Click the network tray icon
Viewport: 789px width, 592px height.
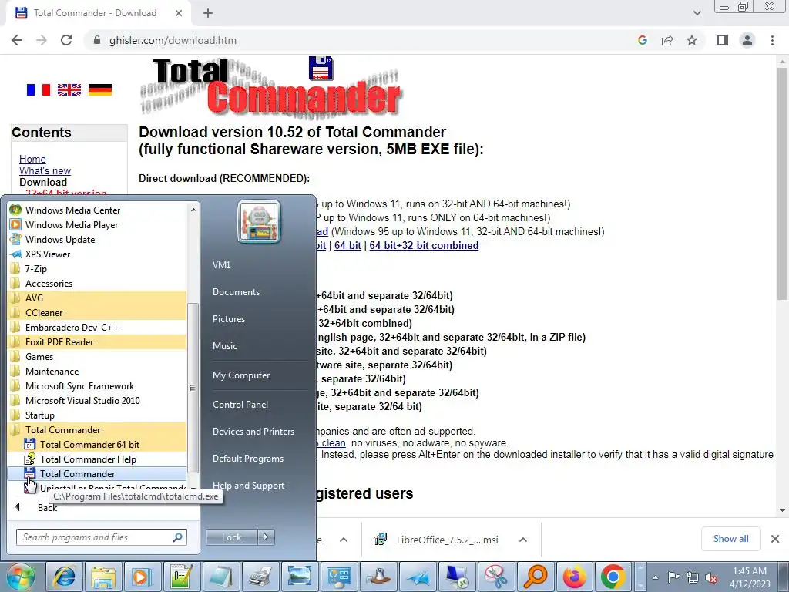(x=693, y=577)
